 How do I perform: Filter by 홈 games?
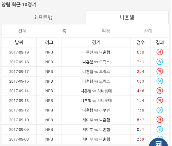click(x=64, y=31)
